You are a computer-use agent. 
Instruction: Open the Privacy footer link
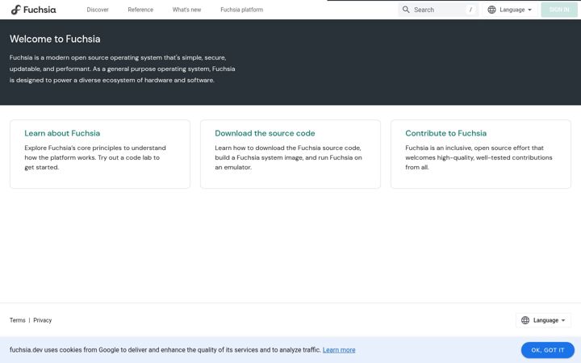click(43, 320)
